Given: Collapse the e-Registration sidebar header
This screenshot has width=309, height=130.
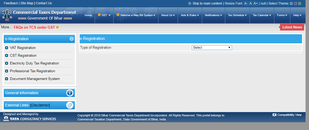Looking at the screenshot, I should click(39, 39).
